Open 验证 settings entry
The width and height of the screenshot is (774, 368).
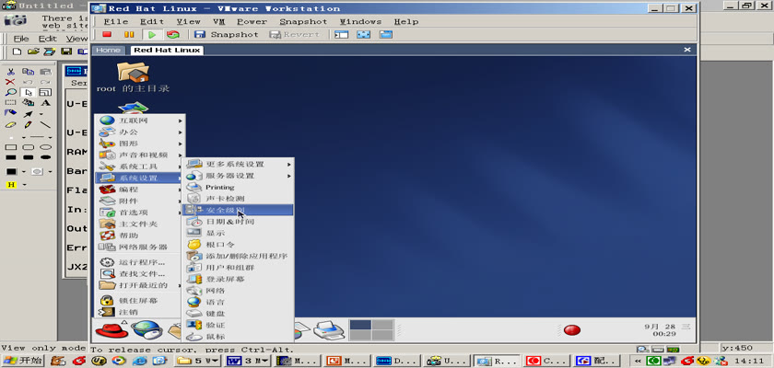click(239, 325)
